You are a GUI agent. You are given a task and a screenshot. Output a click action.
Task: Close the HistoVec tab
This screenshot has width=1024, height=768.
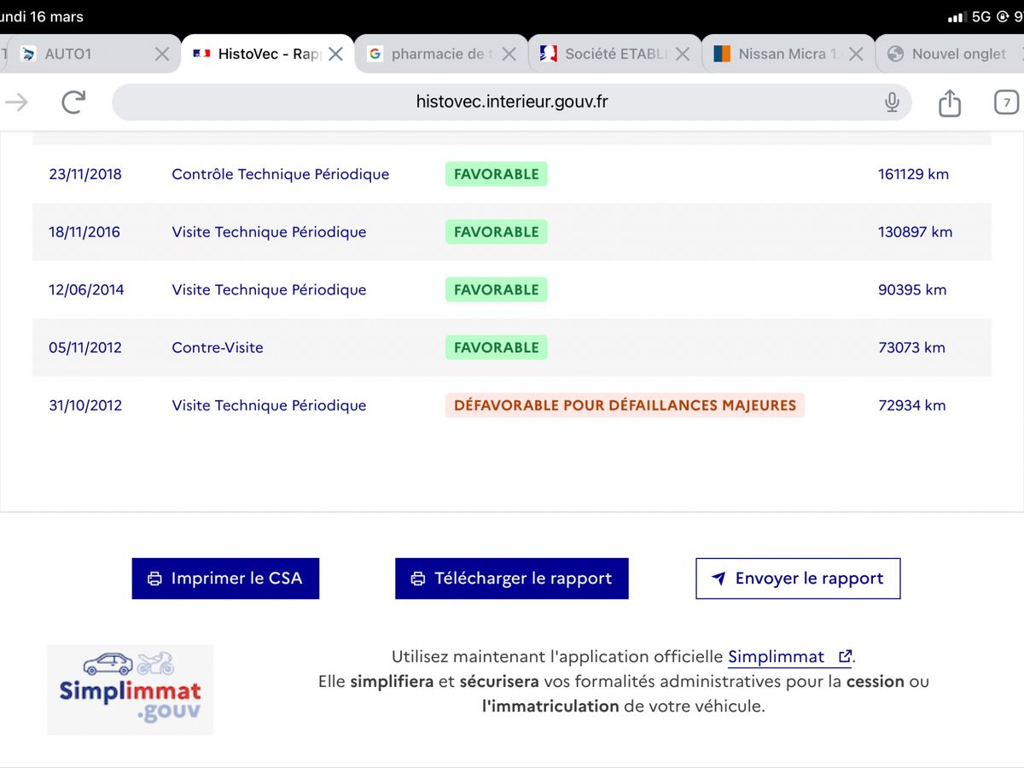336,54
